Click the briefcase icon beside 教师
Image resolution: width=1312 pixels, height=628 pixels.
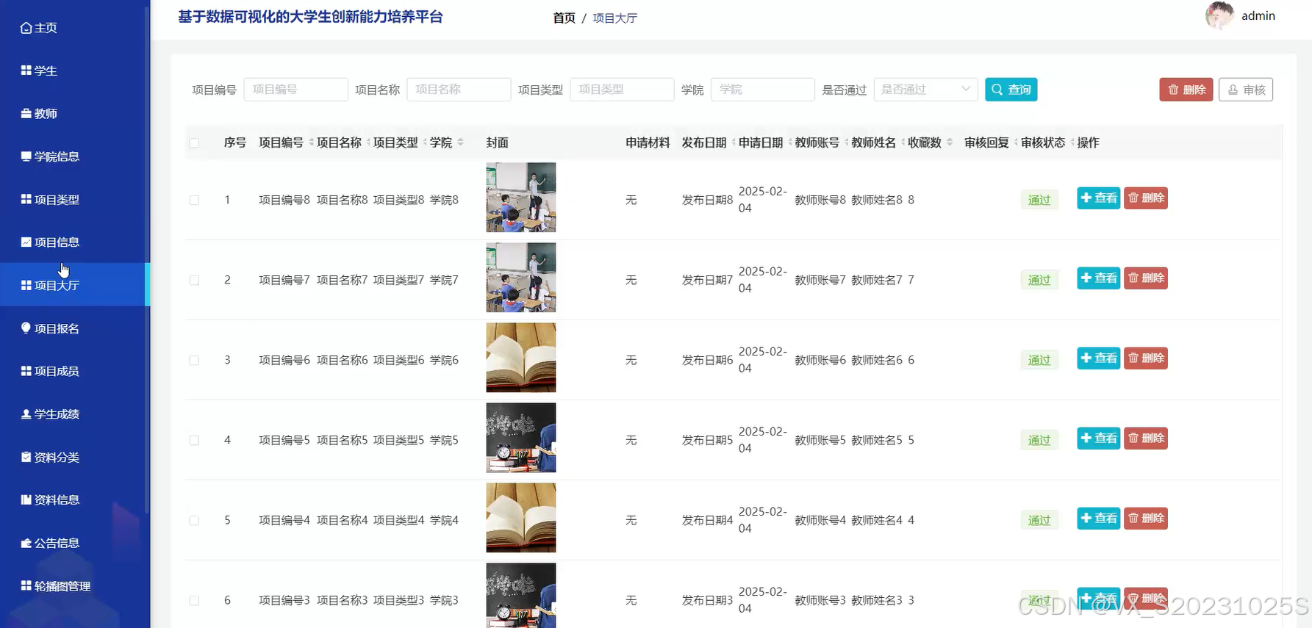[26, 114]
